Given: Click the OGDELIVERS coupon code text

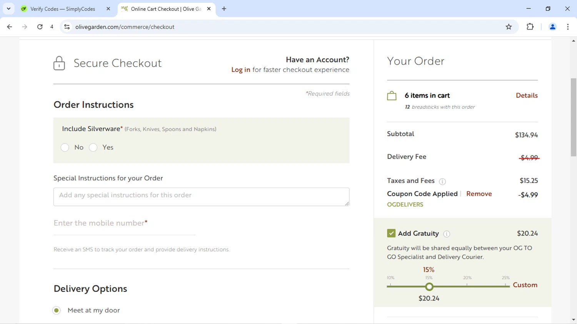Looking at the screenshot, I should point(405,204).
